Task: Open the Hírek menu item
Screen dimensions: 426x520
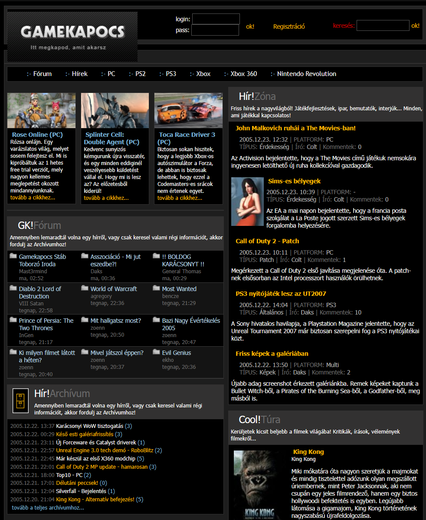Action: tap(80, 74)
